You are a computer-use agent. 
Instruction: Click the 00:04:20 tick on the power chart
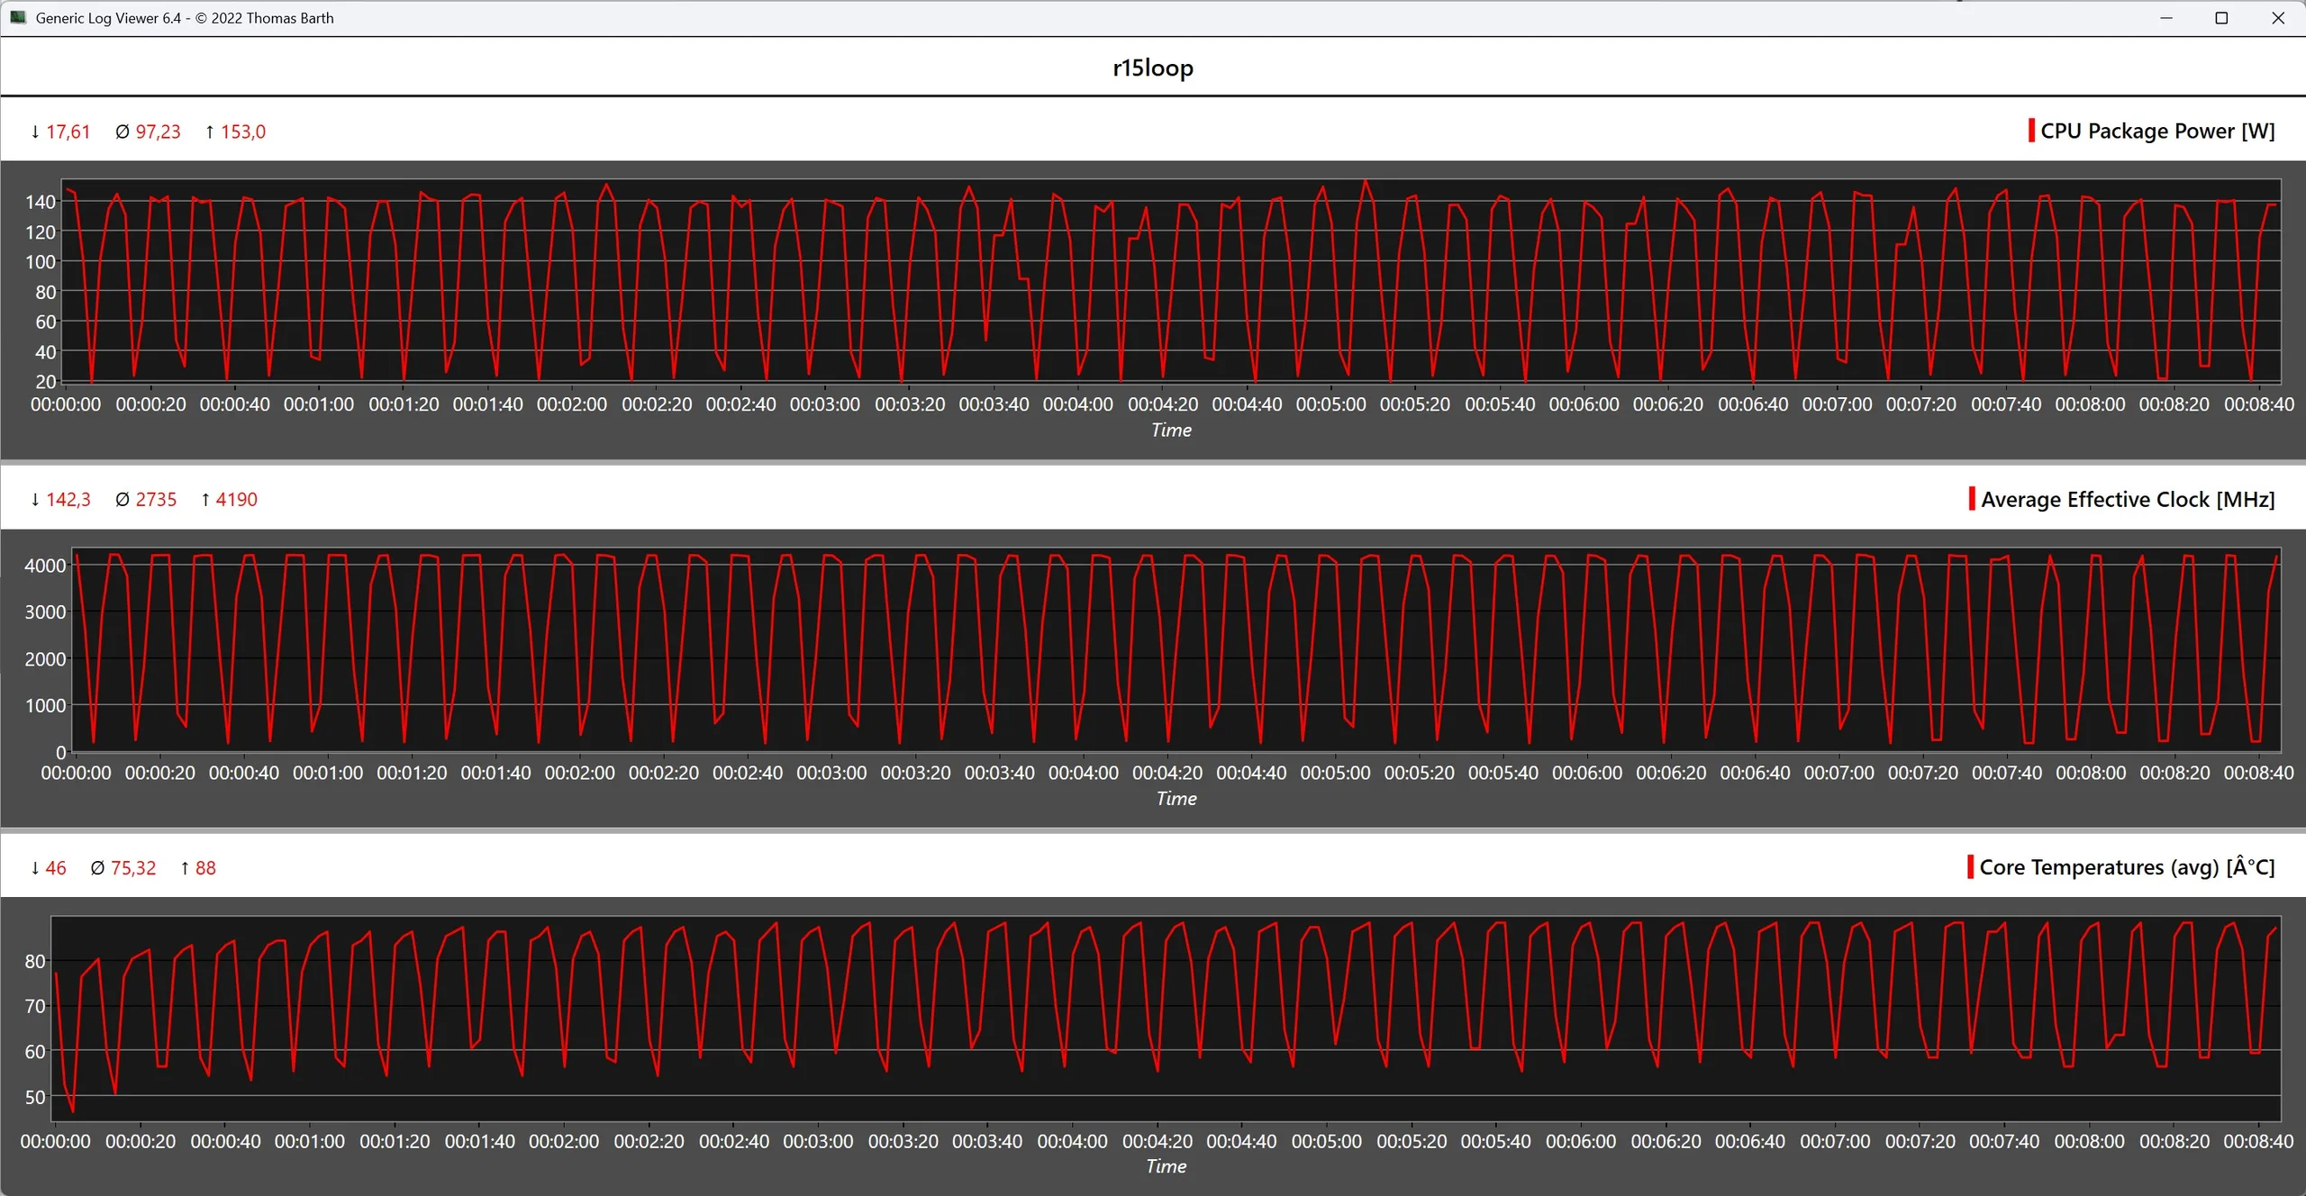[1162, 404]
